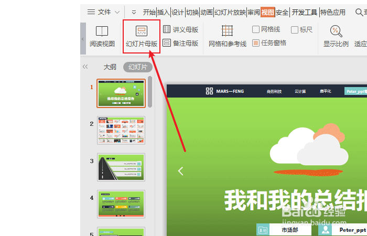
Task: Click the MARS—FENG text on slide
Action: [230, 91]
